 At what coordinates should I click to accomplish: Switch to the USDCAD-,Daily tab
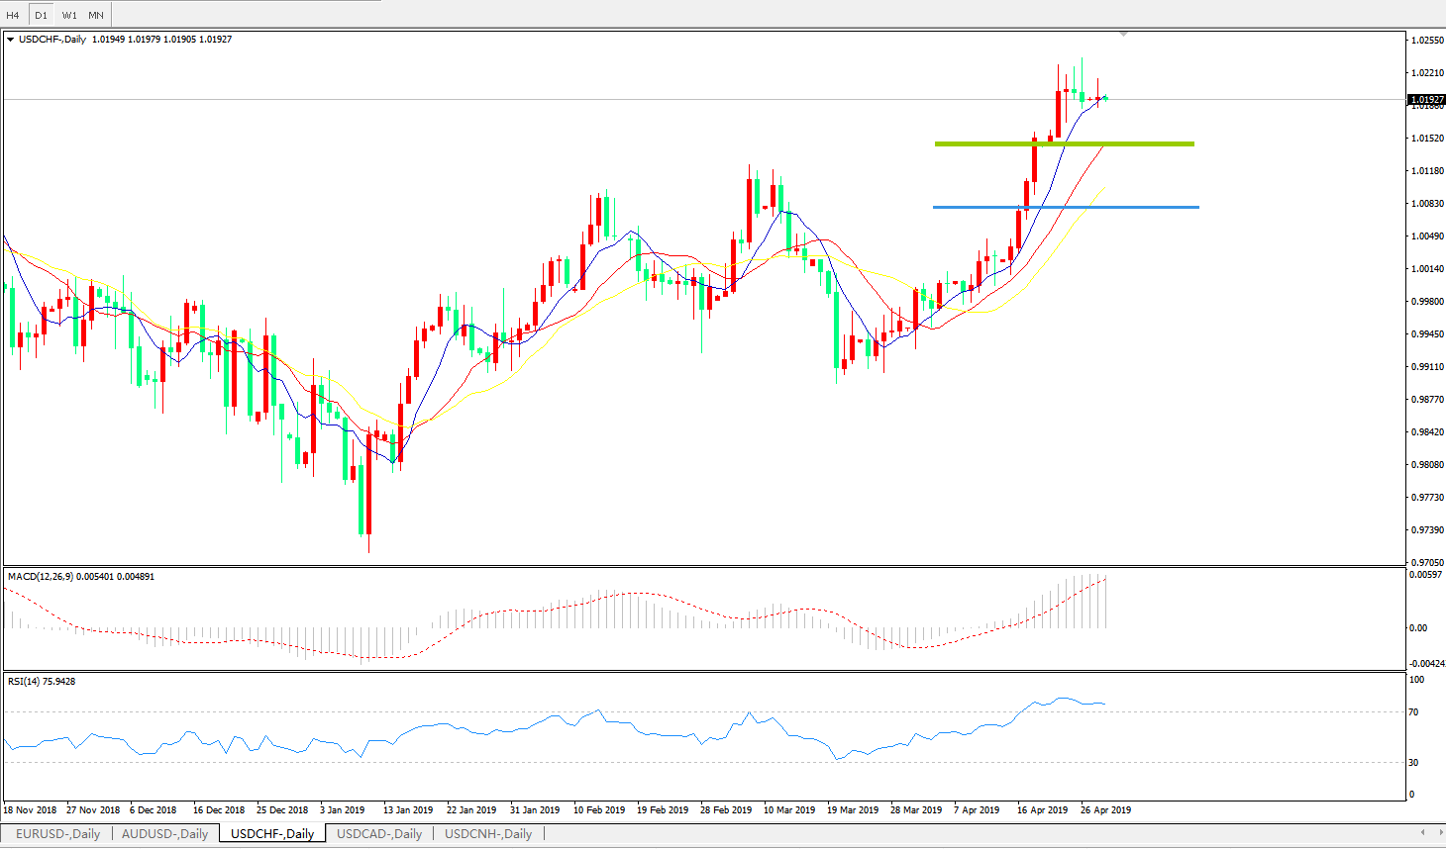[378, 834]
